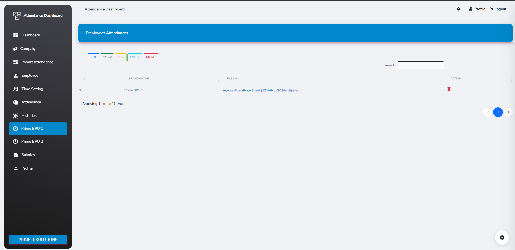Click the Time Setting receipt icon
The height and width of the screenshot is (250, 515).
coord(16,89)
